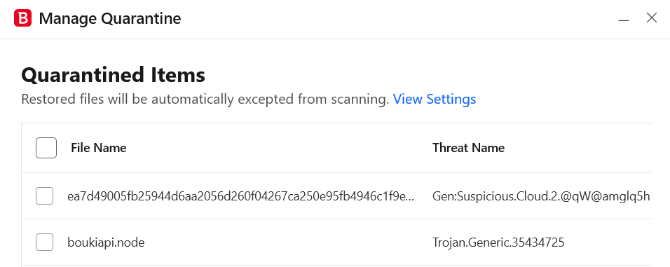Click the blank title bar area near the minimize button

tap(397, 19)
